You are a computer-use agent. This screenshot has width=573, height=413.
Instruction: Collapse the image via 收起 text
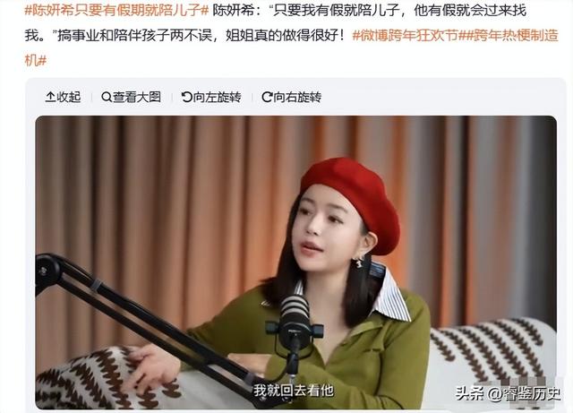[x=68, y=97]
